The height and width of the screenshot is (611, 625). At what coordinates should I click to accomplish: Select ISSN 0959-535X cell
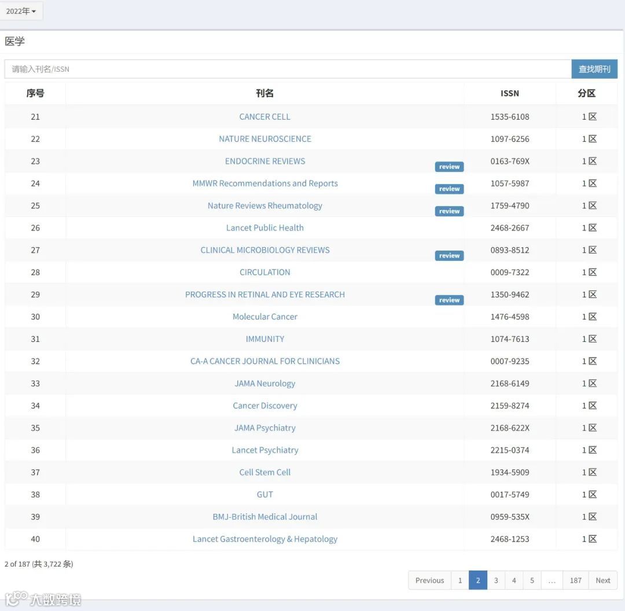coord(510,517)
